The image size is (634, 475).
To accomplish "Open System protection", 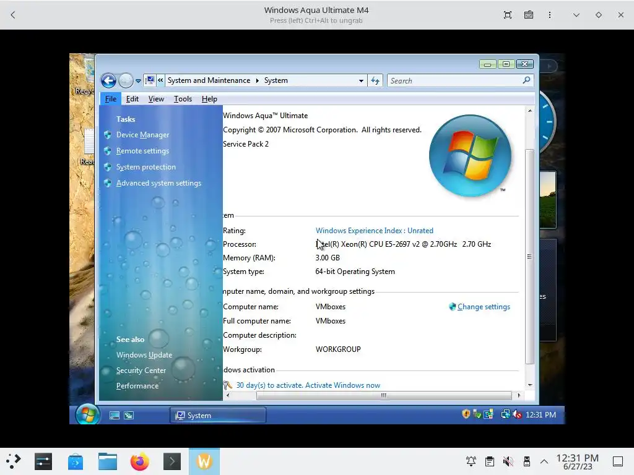I will click(x=146, y=167).
